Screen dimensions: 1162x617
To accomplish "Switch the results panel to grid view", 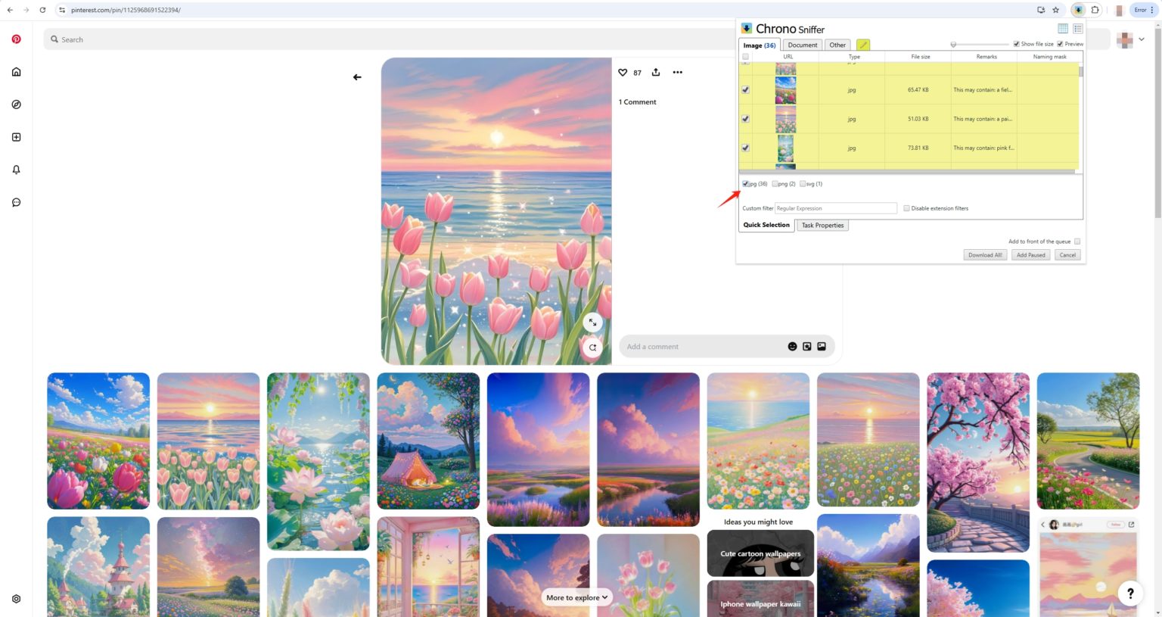I will point(1064,28).
